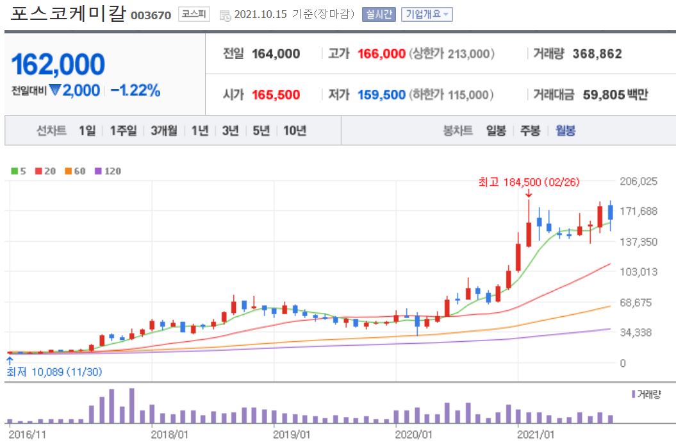Switch to the 주봉 candle chart
Screen dimensions: 676x447
tap(531, 130)
